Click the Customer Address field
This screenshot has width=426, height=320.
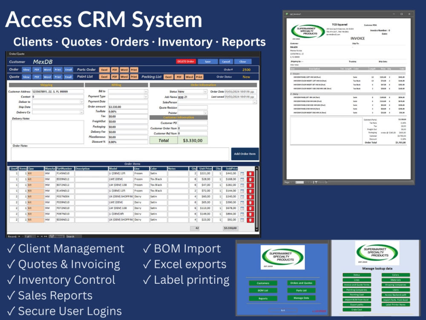pyautogui.click(x=58, y=91)
